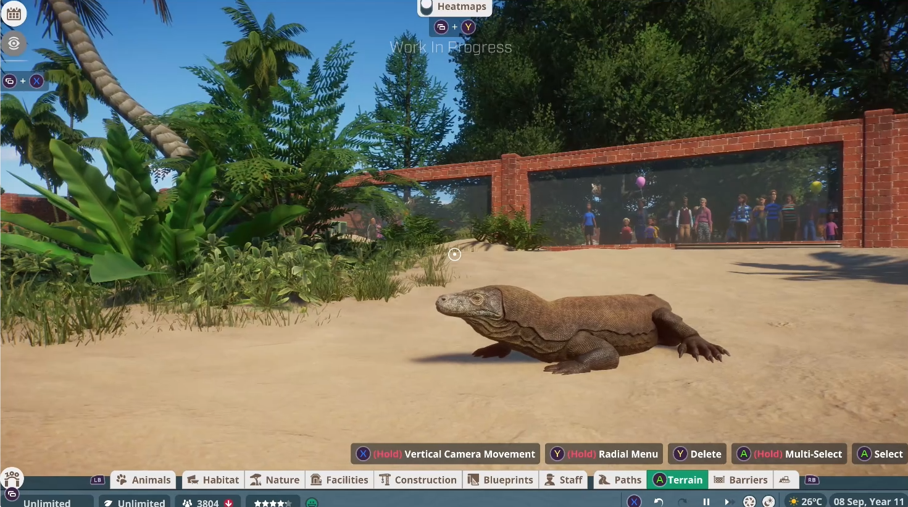Click the view button shortcut at top-left

(9, 81)
